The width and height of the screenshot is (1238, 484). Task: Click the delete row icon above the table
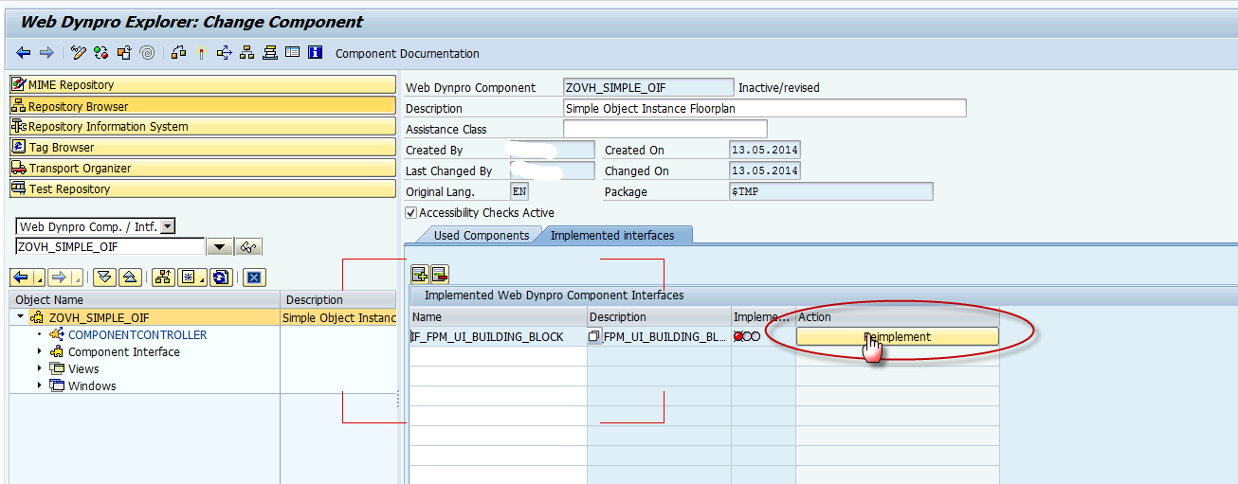[440, 275]
